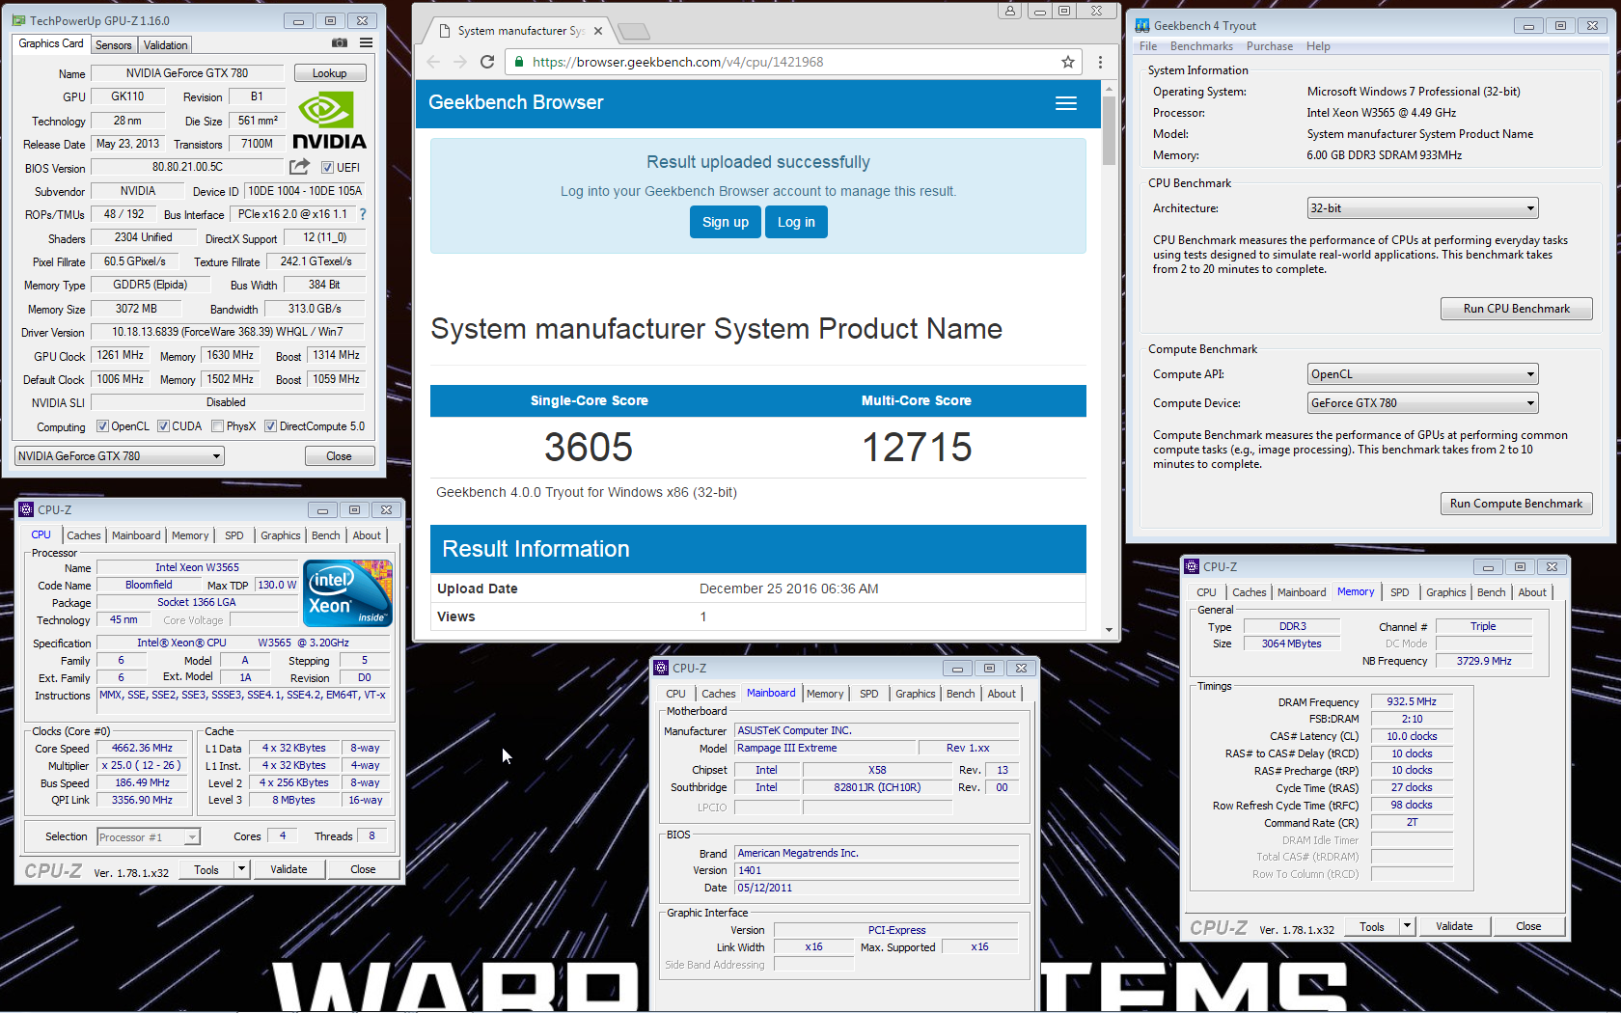Click the Core Speed value 4662.36 MHz

[x=143, y=748]
